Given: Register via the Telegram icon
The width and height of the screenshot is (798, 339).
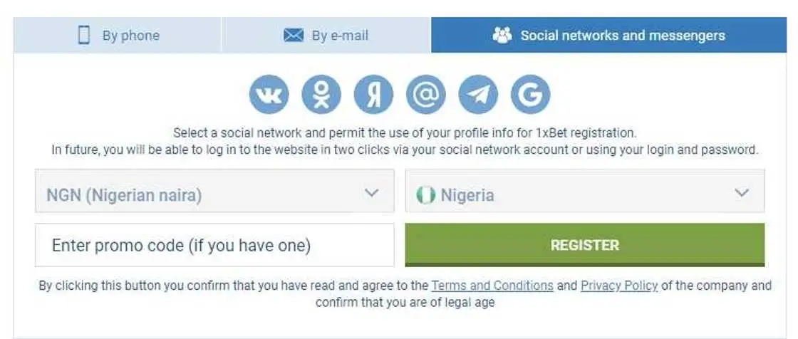Looking at the screenshot, I should coord(478,94).
